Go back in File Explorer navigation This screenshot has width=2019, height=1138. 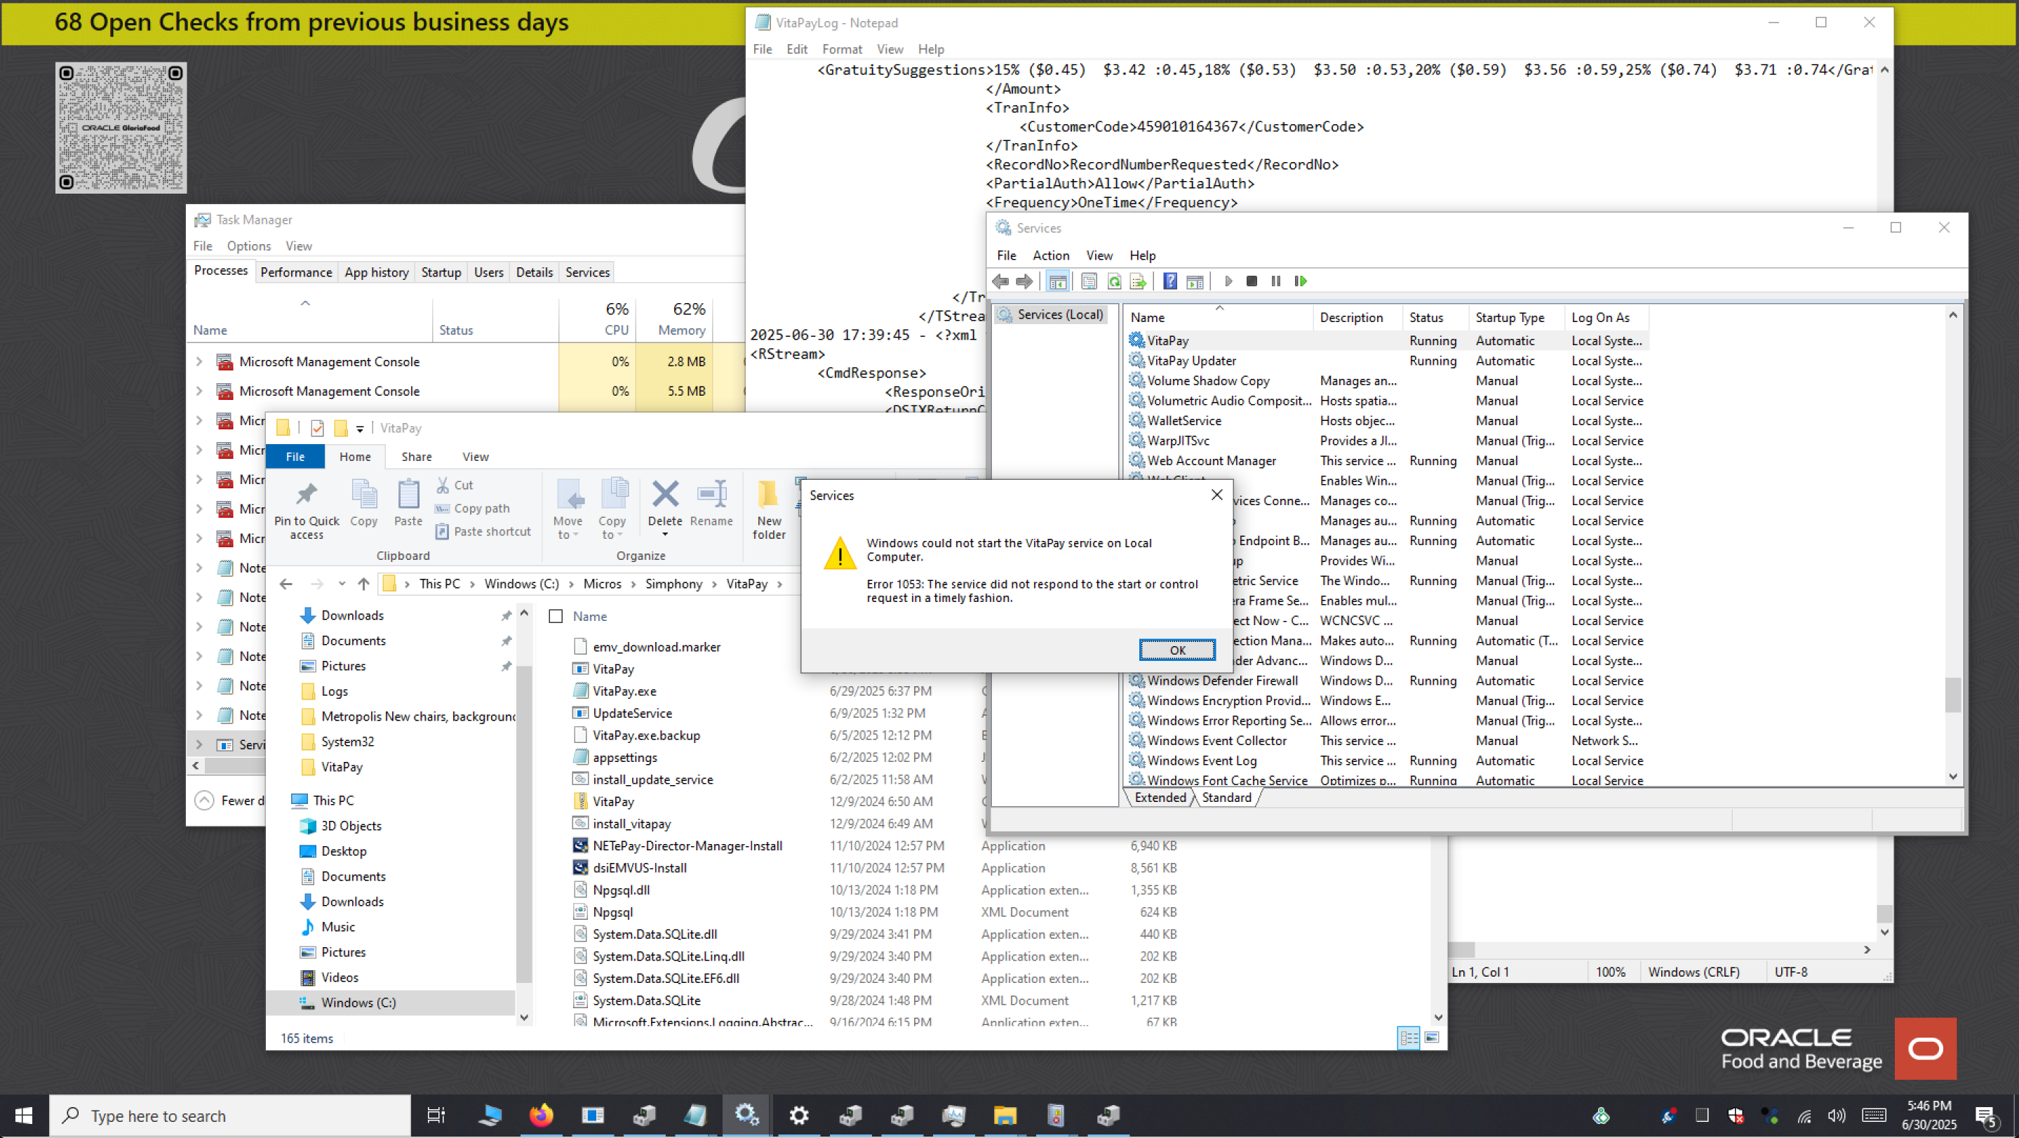(286, 584)
